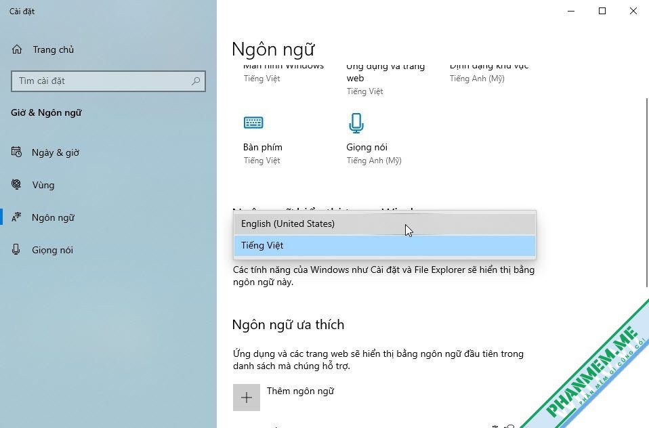The height and width of the screenshot is (428, 649).
Task: Click Tiếng Anh (Mỹ) regional format value
Action: click(477, 79)
